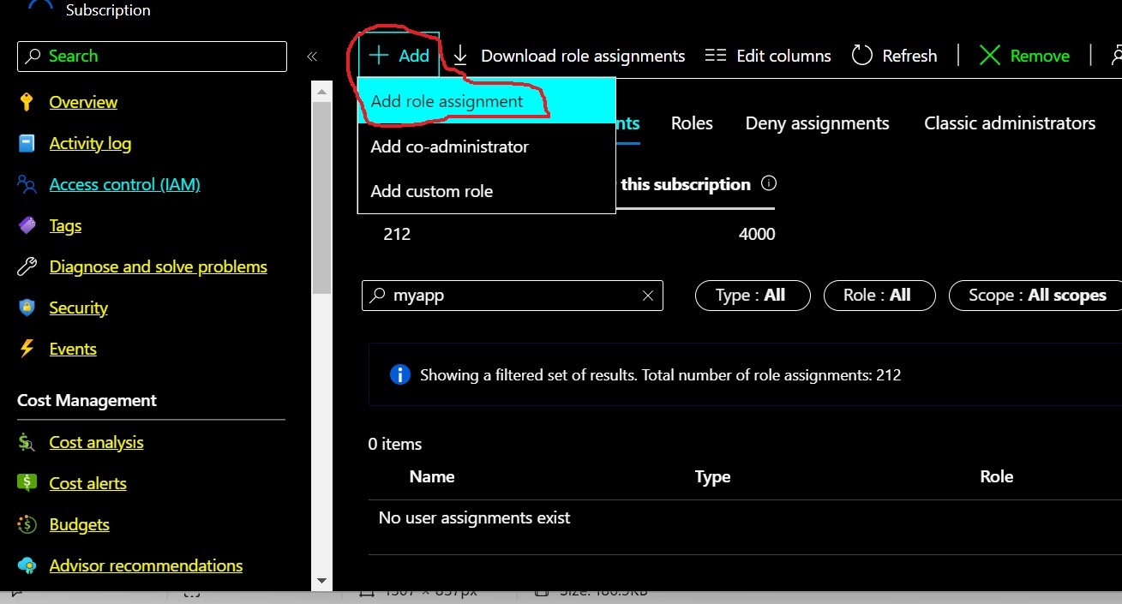
Task: Open Access control (IAM) link
Action: (124, 184)
